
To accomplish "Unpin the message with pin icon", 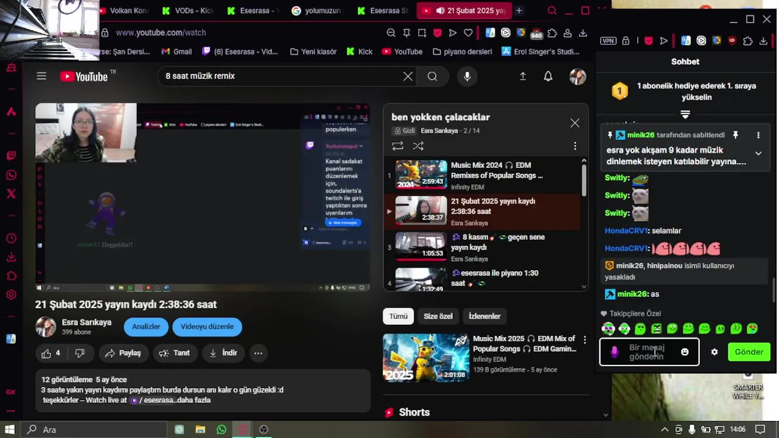I will (735, 135).
